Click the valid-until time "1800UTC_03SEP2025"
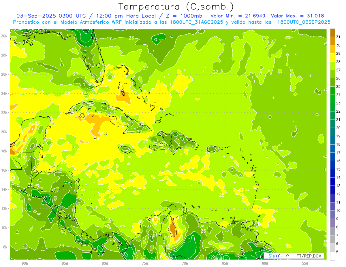This screenshot has width=346, height=267. 304,22
